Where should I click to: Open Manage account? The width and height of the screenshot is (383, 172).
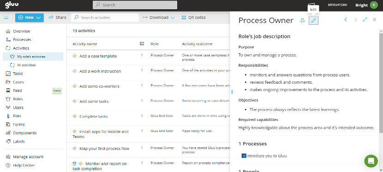(x=28, y=157)
